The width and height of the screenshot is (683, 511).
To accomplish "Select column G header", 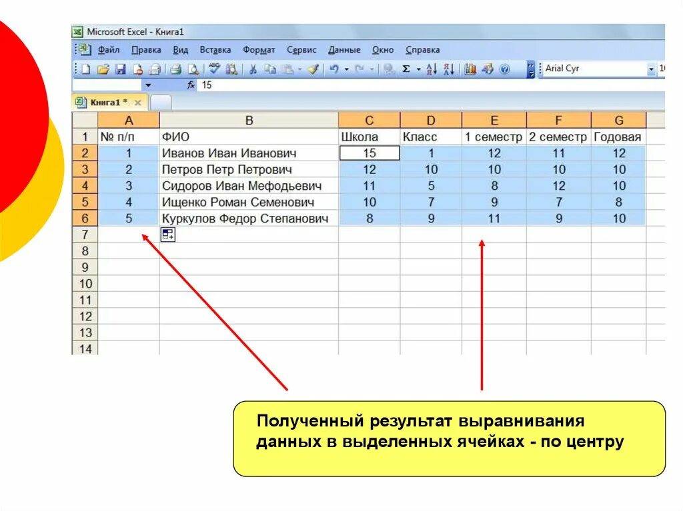I will [618, 120].
